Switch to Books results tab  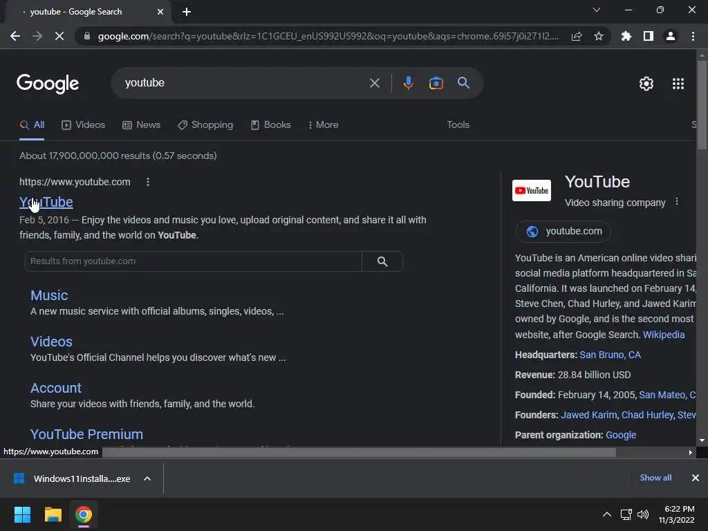271,125
